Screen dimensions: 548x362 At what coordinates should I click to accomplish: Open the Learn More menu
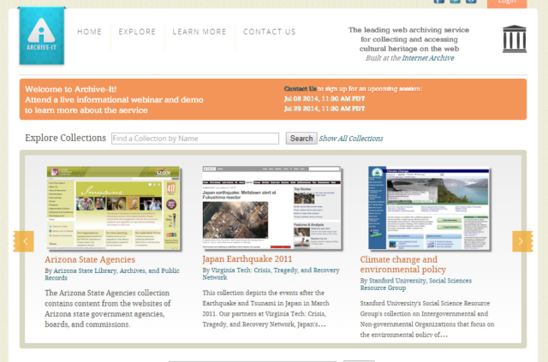200,33
